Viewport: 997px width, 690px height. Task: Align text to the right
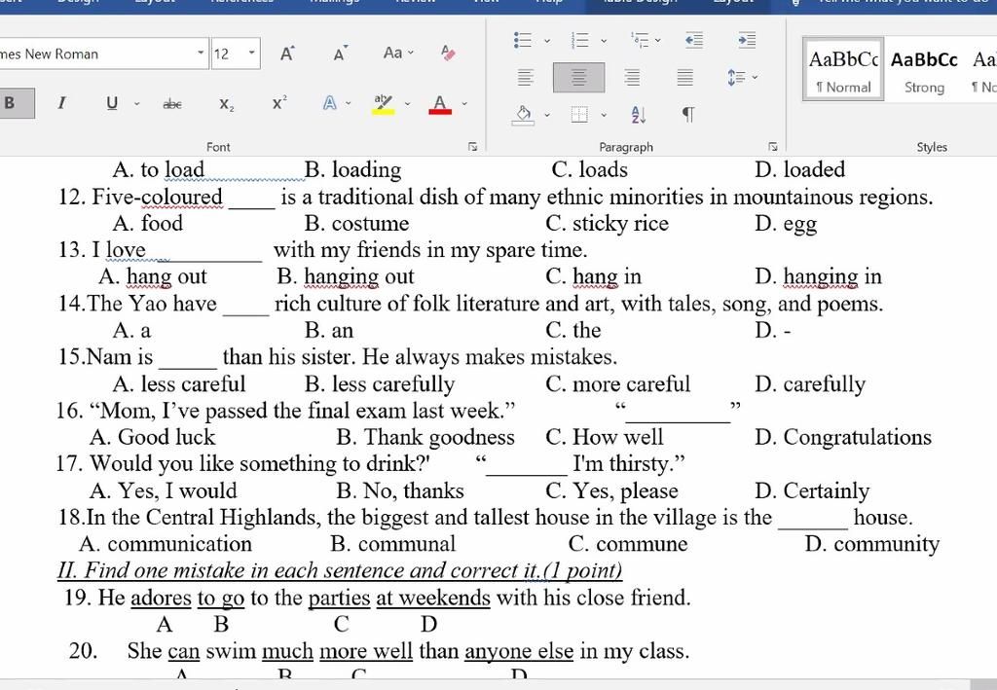click(632, 78)
